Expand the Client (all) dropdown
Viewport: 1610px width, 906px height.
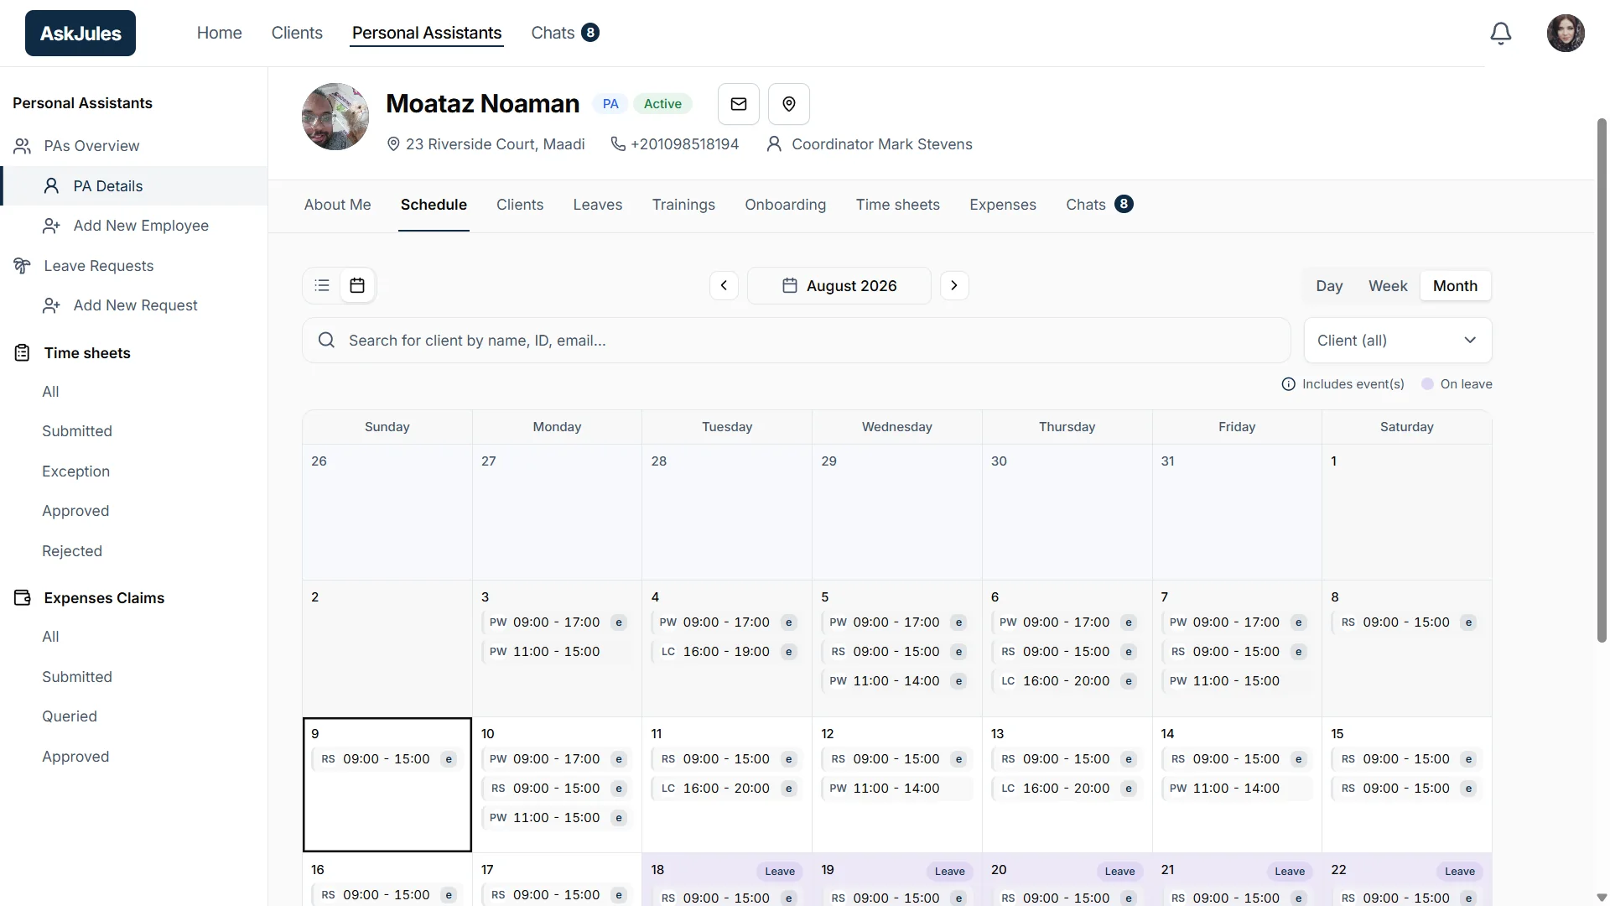tap(1398, 340)
